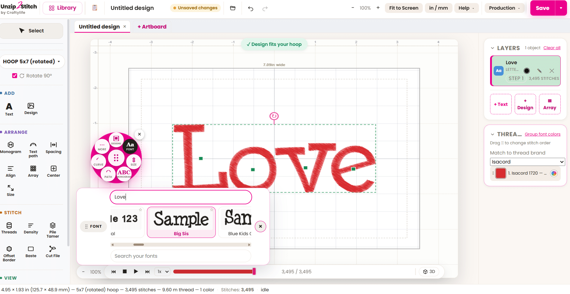Click Fit to Screen button
This screenshot has height=294, width=570.
[x=404, y=8]
